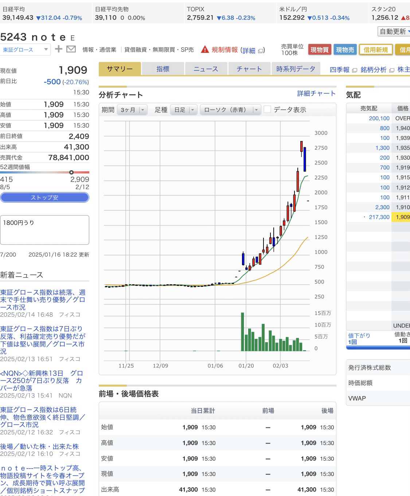Click the sell quantity 1,300 row
This screenshot has width=410, height=496.
click(382, 148)
